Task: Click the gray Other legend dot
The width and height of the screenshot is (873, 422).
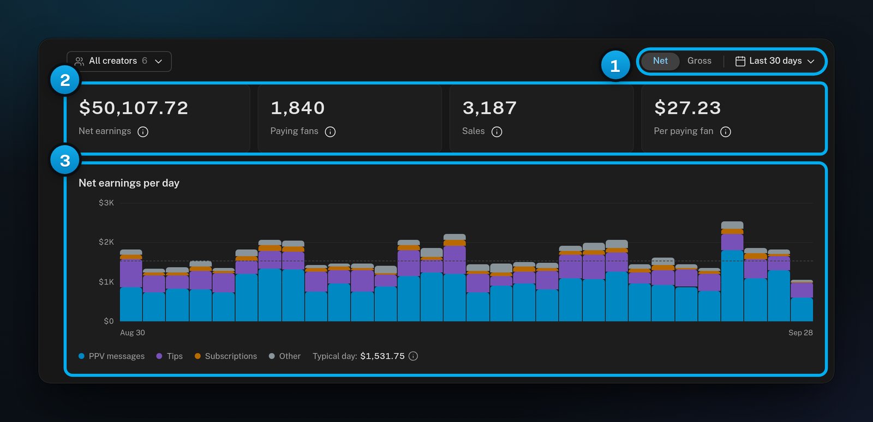Action: point(272,356)
